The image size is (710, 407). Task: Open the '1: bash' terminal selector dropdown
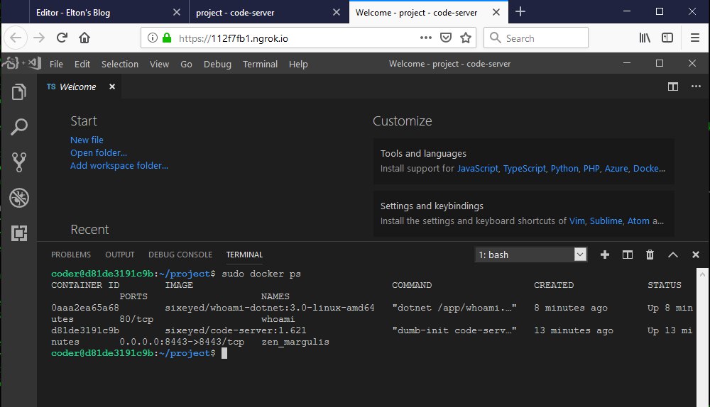click(x=531, y=255)
